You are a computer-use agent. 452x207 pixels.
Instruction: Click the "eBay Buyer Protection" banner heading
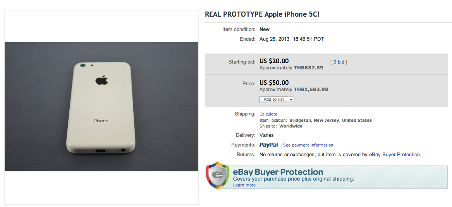[x=278, y=172]
